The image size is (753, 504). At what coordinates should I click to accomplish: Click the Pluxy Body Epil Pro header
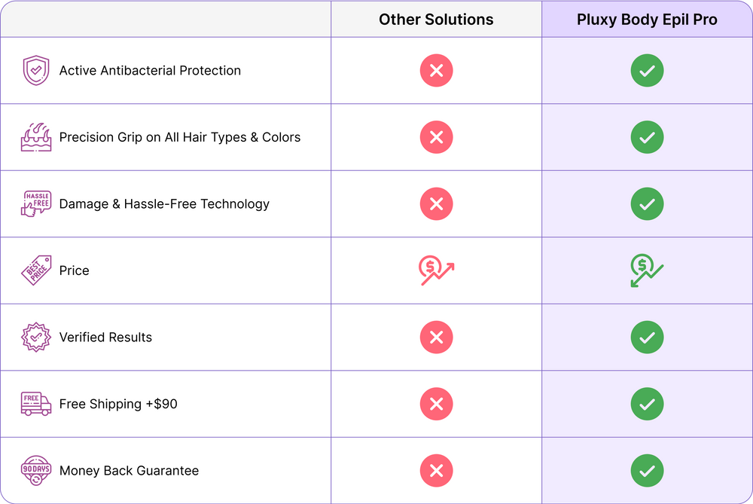pyautogui.click(x=647, y=20)
